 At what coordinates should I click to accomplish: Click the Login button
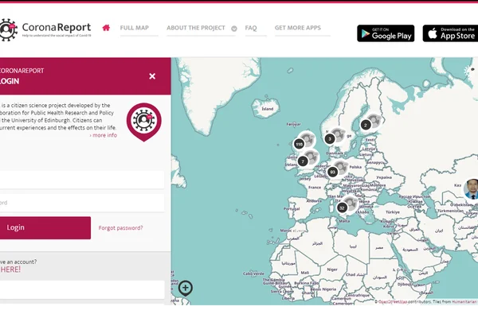pyautogui.click(x=45, y=227)
